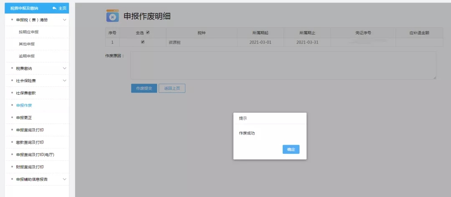Screen dimensions: 451x197
Task: Open the 社保费缴款 menu item
Action: [26, 93]
